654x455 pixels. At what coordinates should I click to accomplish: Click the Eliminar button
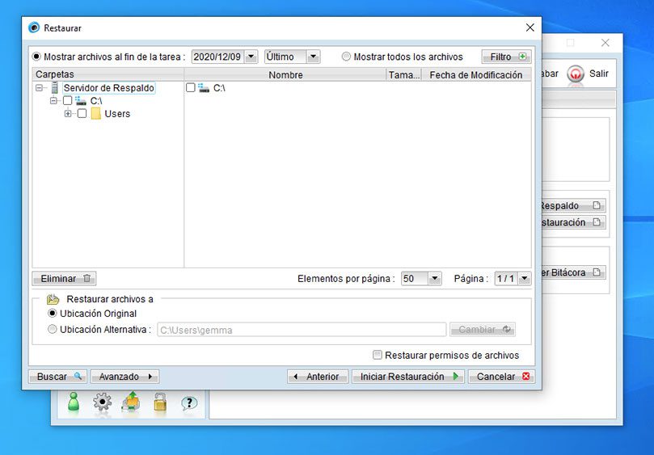click(x=64, y=279)
